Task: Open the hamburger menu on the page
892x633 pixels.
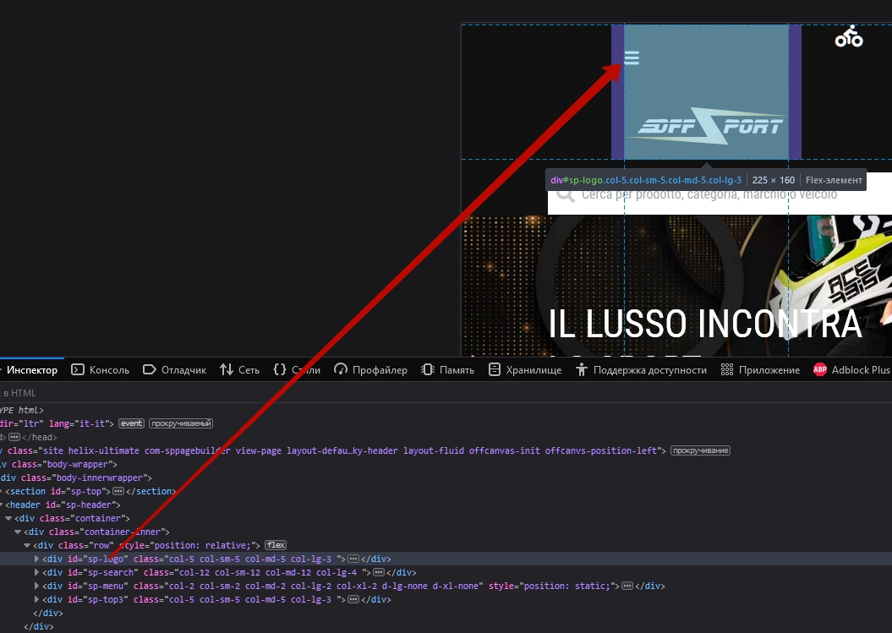Action: [631, 58]
